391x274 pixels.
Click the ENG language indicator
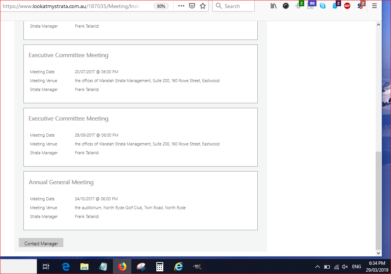click(356, 267)
